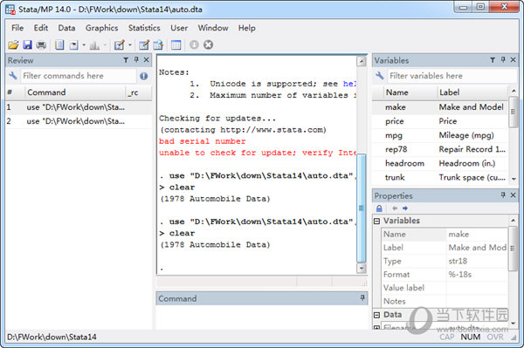Open the Viewer icon dropdown arrow
The height and width of the screenshot is (348, 524).
pyautogui.click(x=84, y=44)
